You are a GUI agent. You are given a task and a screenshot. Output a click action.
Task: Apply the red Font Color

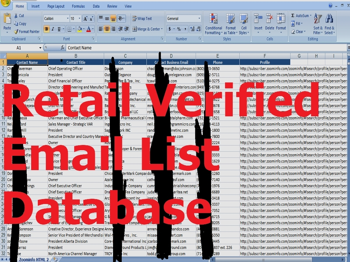coord(89,29)
